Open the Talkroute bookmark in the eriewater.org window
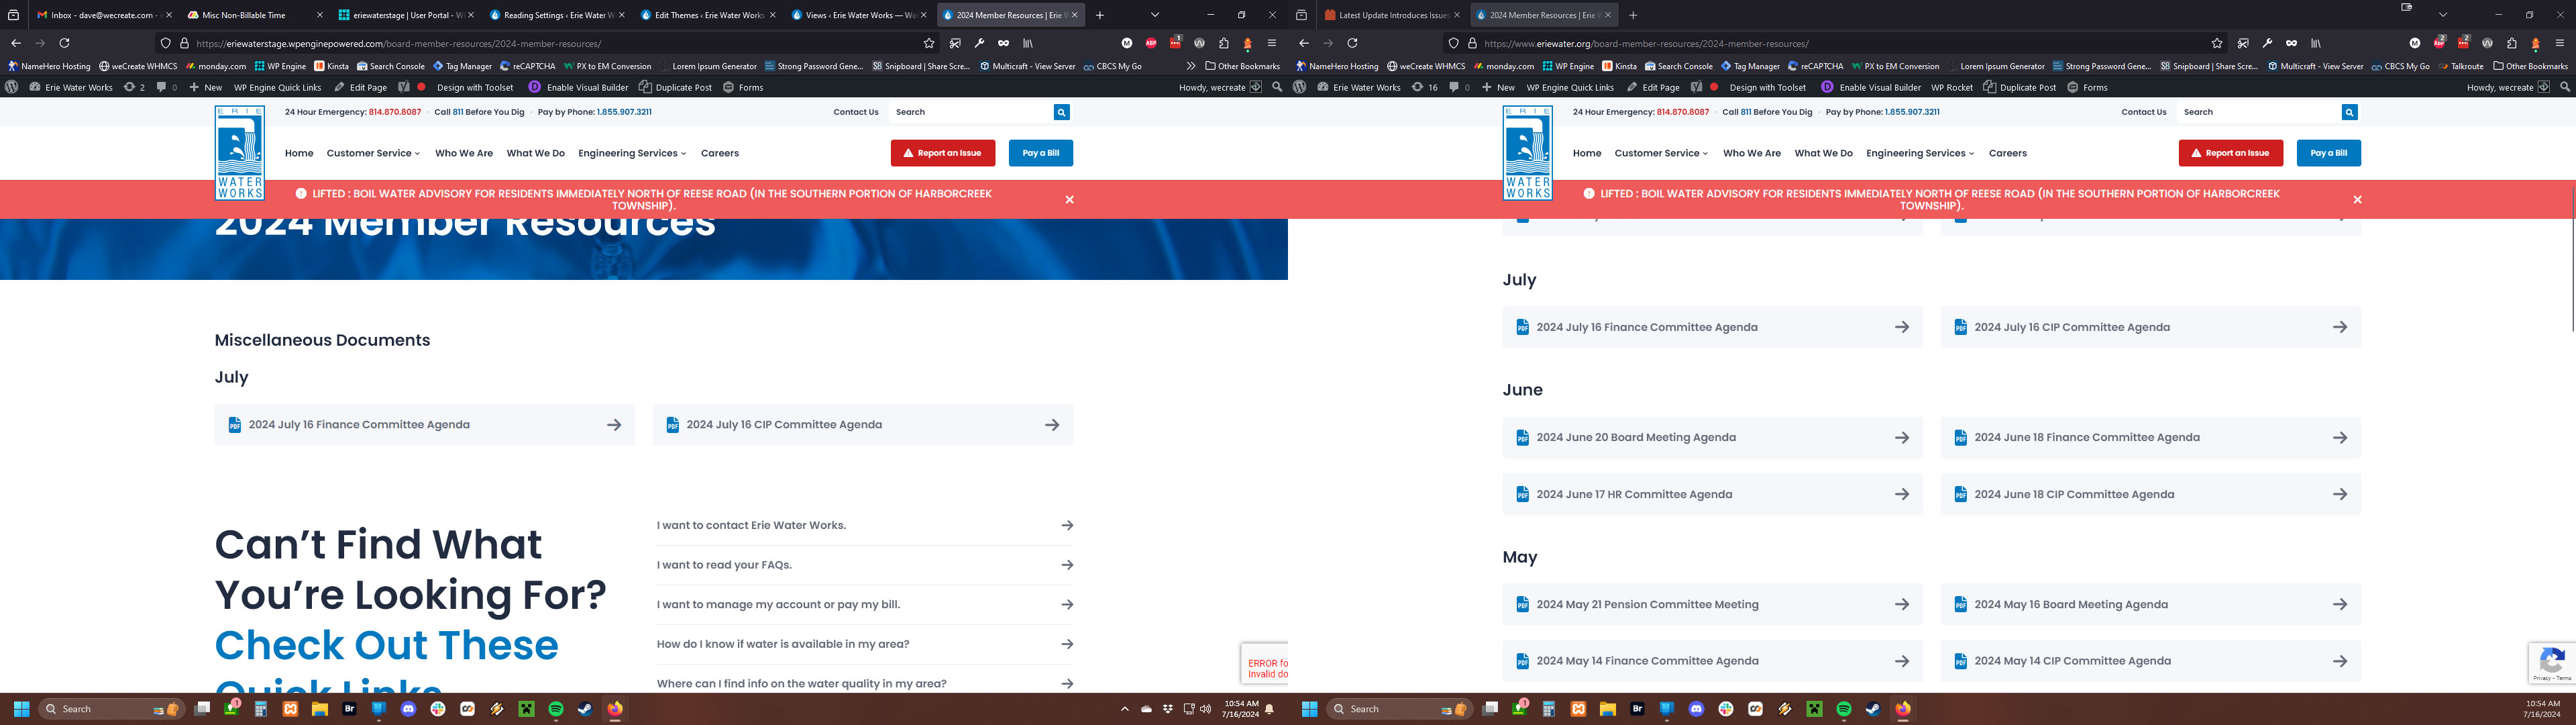Screen dimensions: 2576x725 click(2461, 66)
